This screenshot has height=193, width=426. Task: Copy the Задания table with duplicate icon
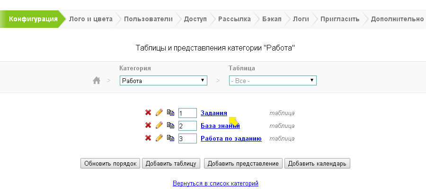(x=170, y=113)
